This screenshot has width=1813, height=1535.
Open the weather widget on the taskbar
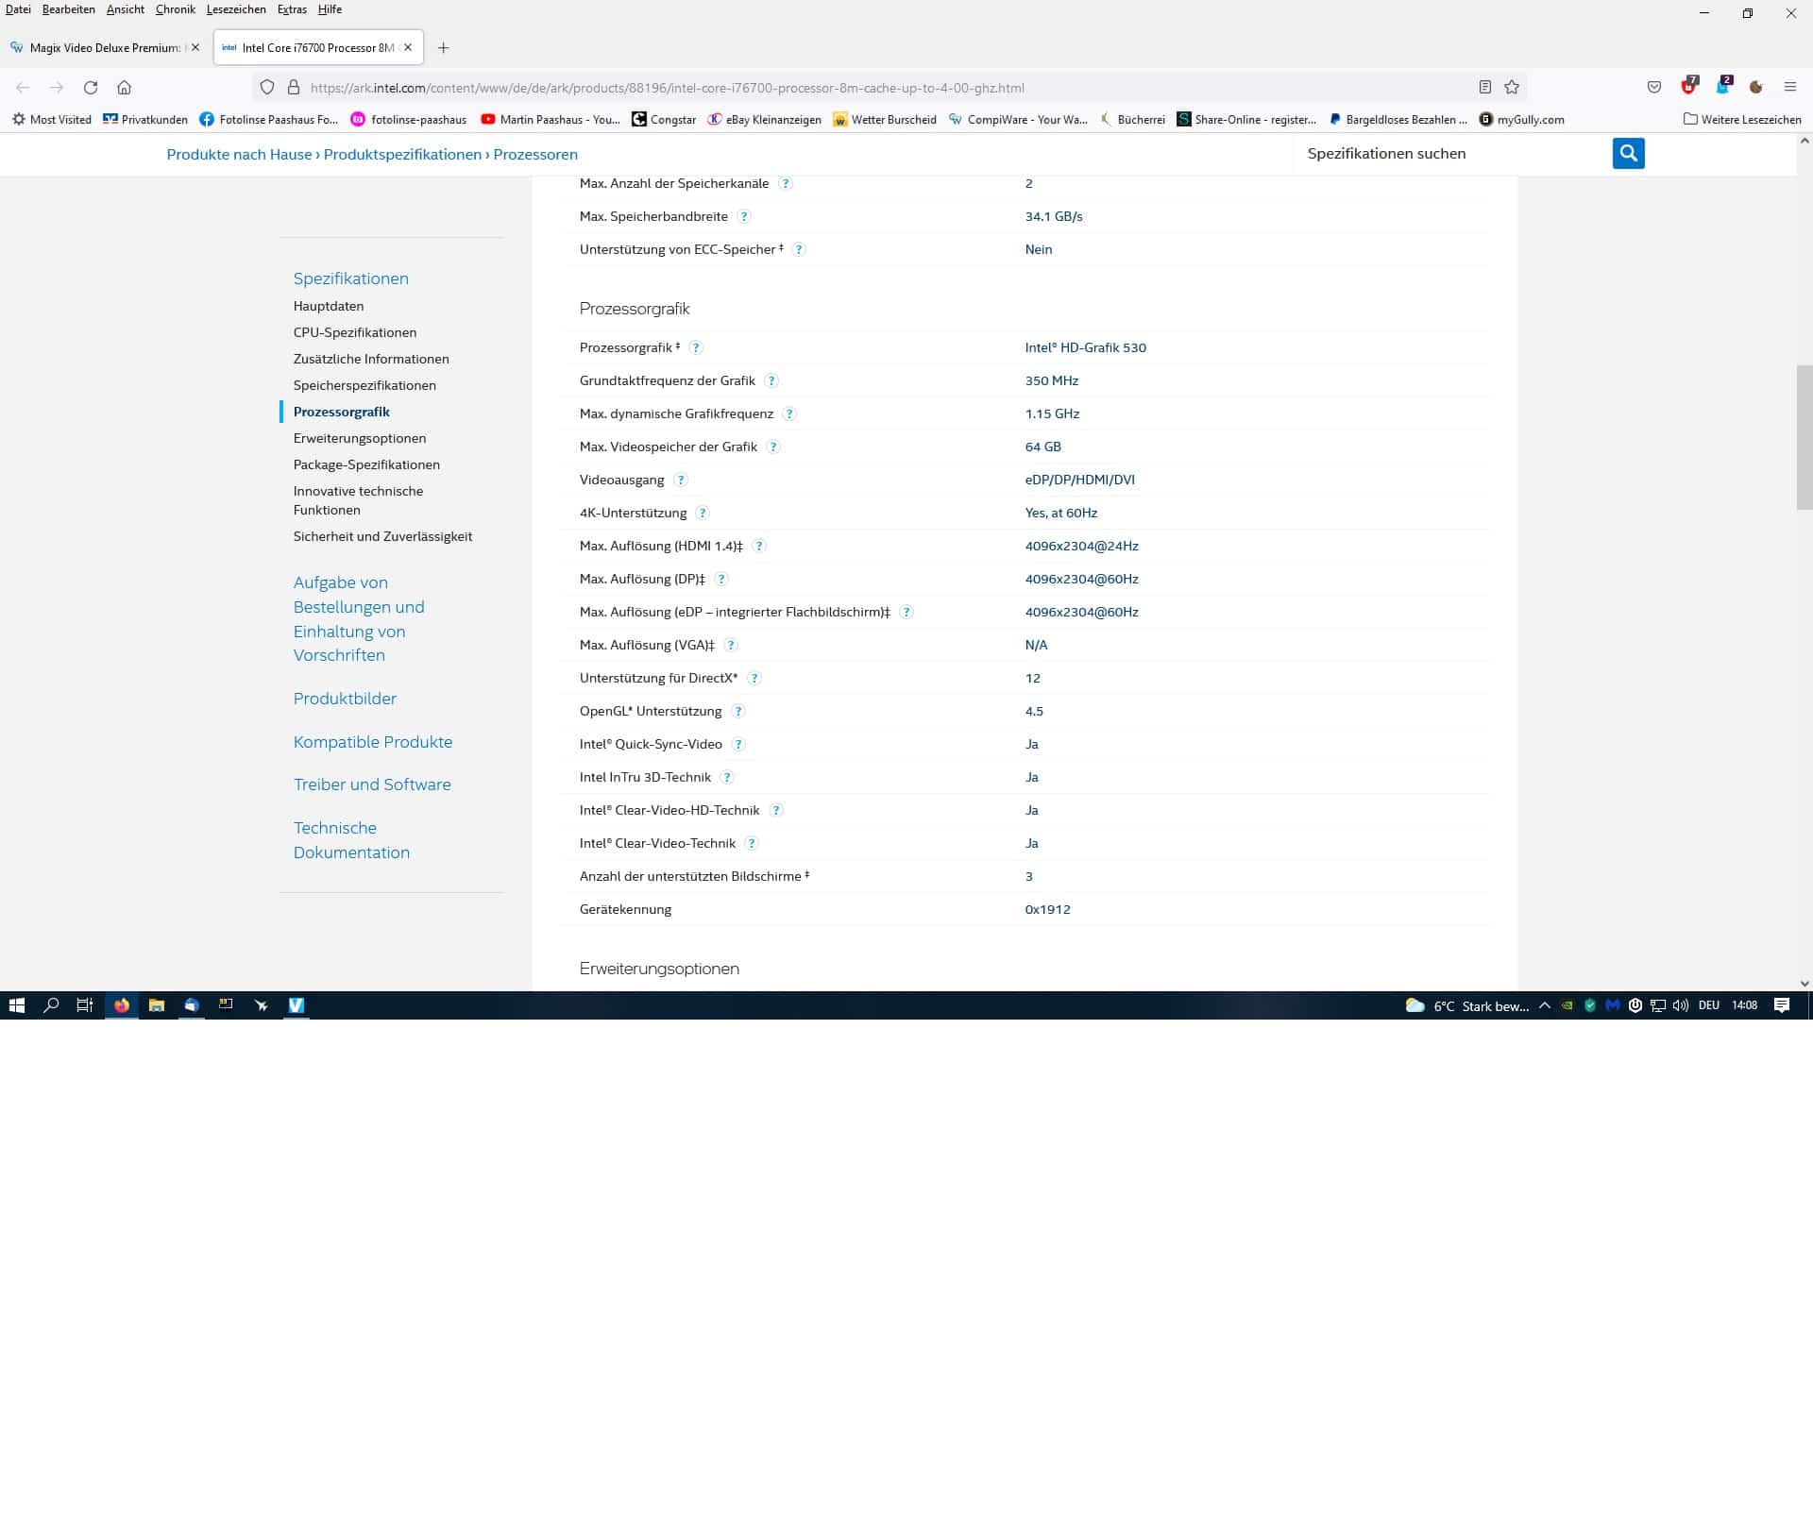point(1466,1005)
